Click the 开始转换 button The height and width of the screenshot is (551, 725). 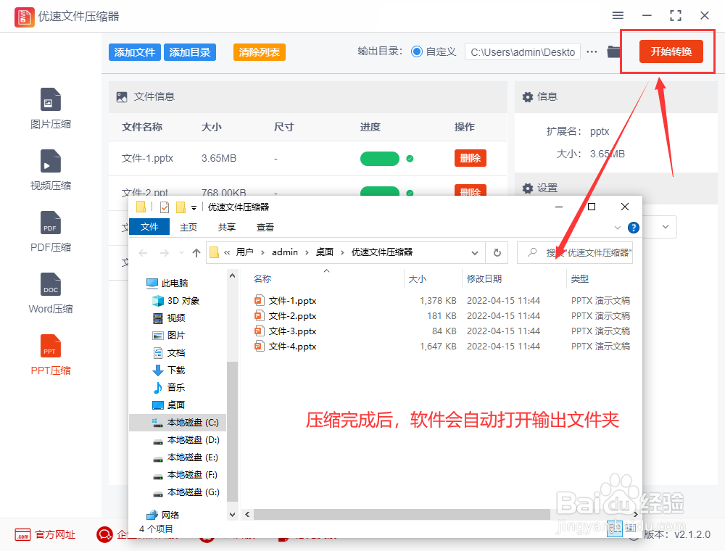pos(671,51)
